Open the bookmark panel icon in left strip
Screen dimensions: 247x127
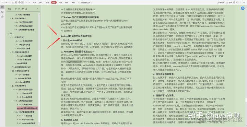pyautogui.click(x=2, y=7)
